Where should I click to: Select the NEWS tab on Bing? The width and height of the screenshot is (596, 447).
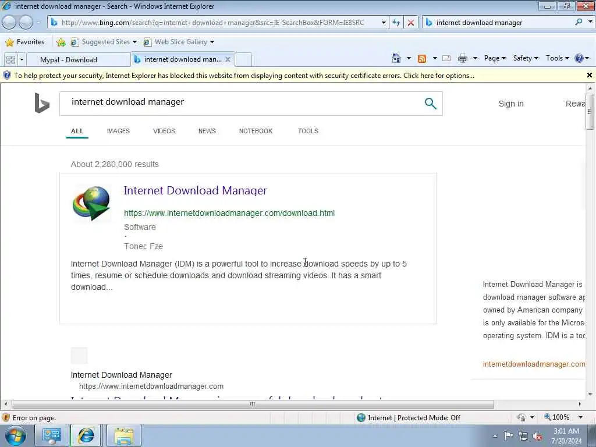(x=207, y=131)
